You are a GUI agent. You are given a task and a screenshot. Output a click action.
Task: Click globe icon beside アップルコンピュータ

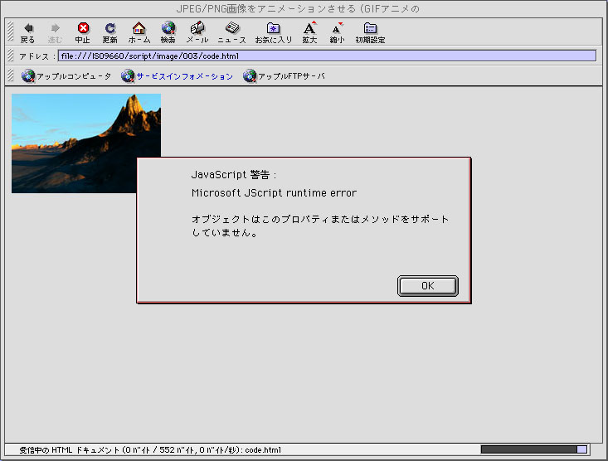(x=28, y=75)
